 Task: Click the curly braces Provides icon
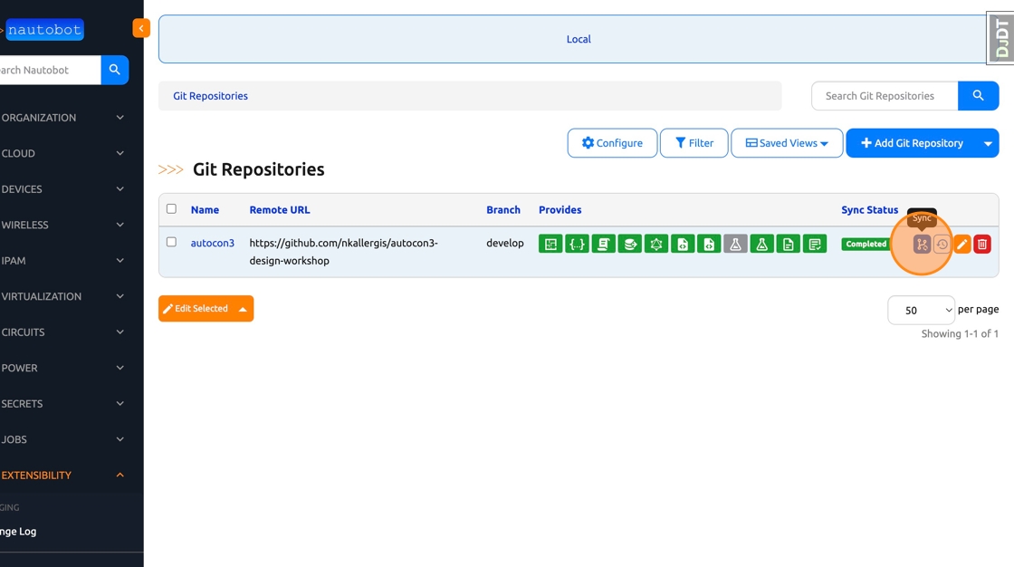(x=577, y=244)
